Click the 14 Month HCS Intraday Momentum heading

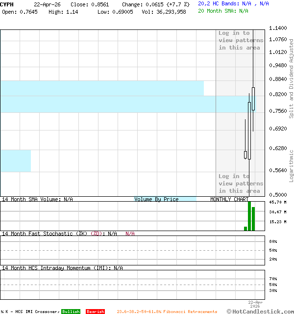click(x=55, y=268)
